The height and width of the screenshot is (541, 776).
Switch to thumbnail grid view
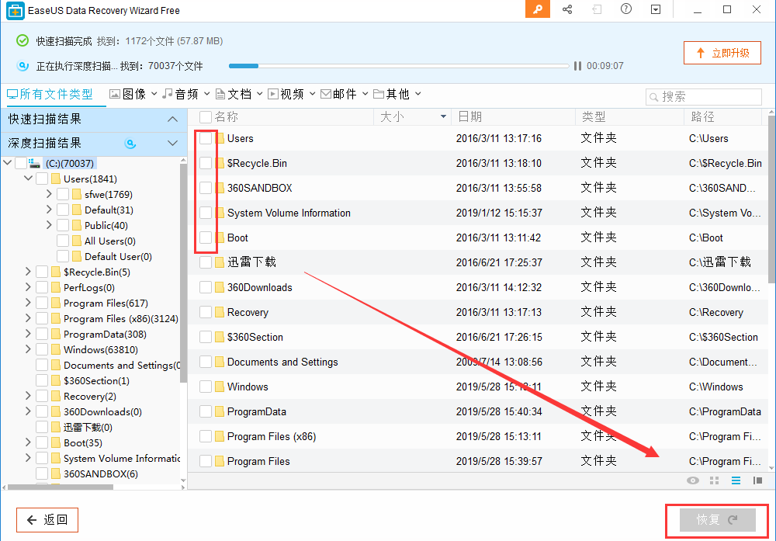(x=715, y=480)
